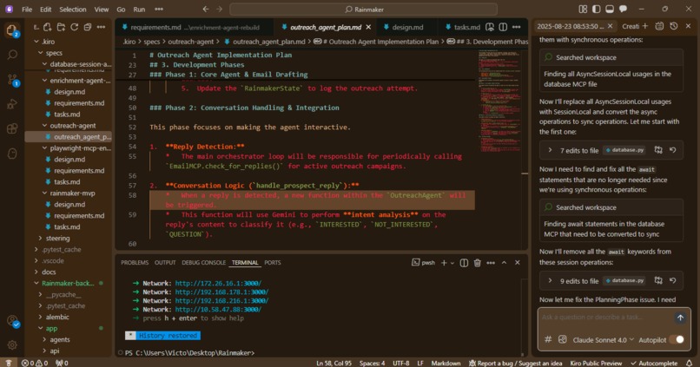
Task: Open the Kiro ghost panel icon
Action: pyautogui.click(x=12, y=154)
